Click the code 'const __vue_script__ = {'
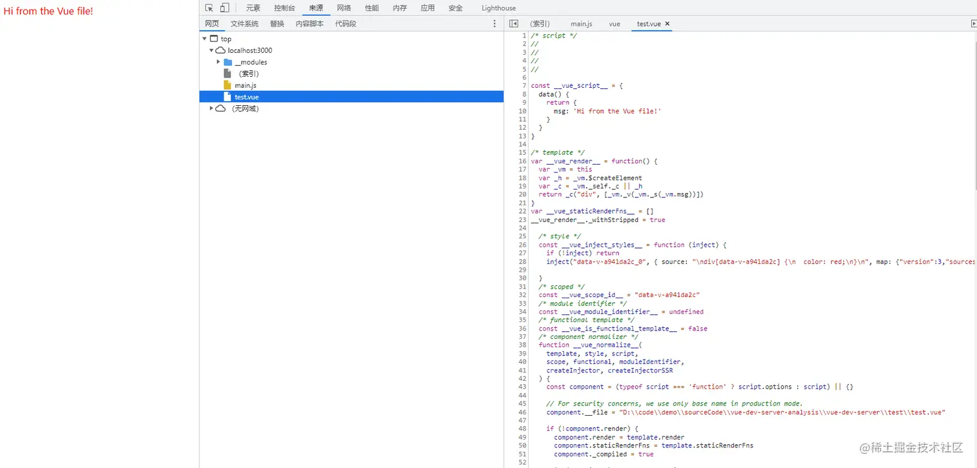The width and height of the screenshot is (977, 468). click(576, 86)
